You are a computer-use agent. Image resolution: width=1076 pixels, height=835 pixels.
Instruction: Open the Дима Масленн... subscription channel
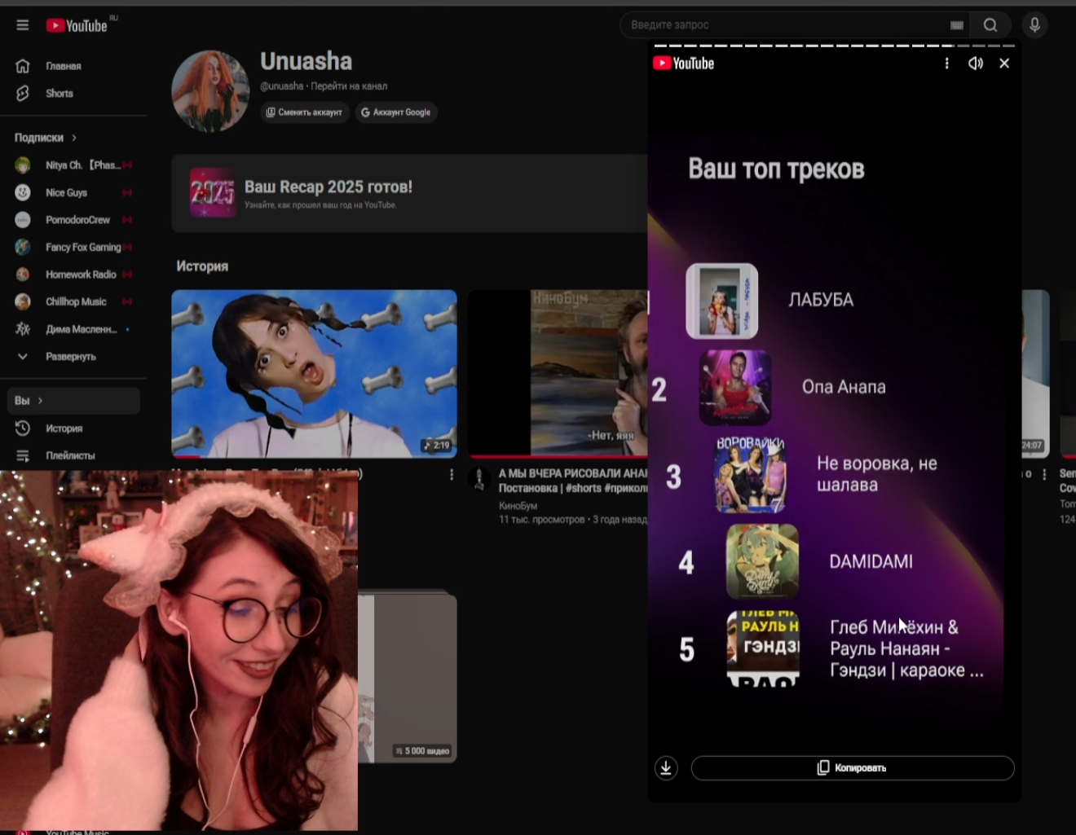[x=73, y=329]
